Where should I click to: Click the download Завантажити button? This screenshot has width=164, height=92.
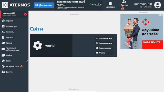click(104, 38)
